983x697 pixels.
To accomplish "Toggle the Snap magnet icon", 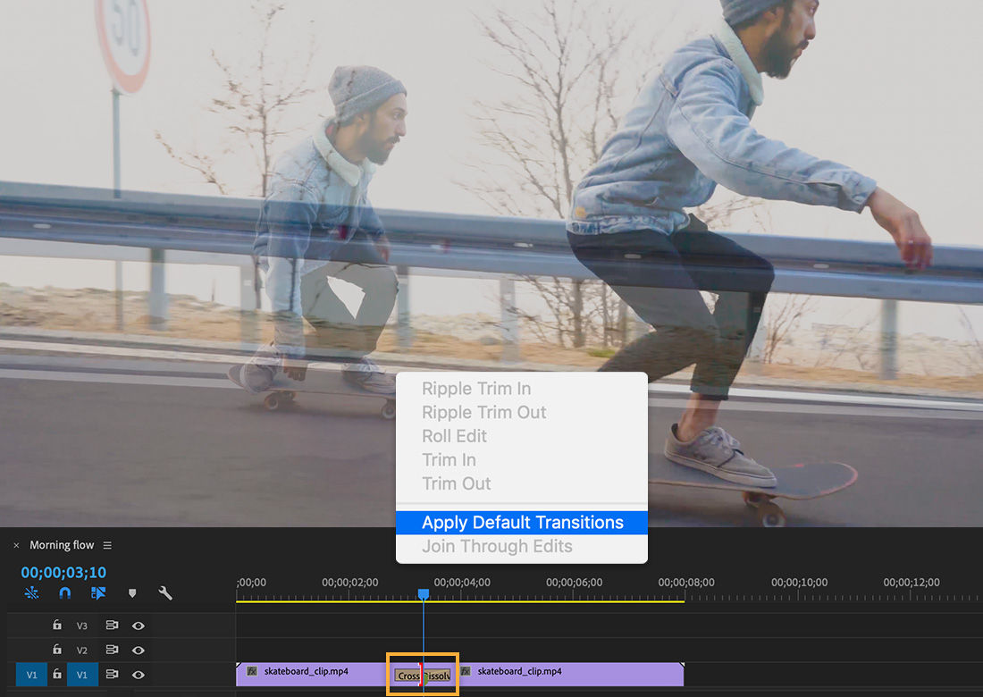I will [64, 593].
